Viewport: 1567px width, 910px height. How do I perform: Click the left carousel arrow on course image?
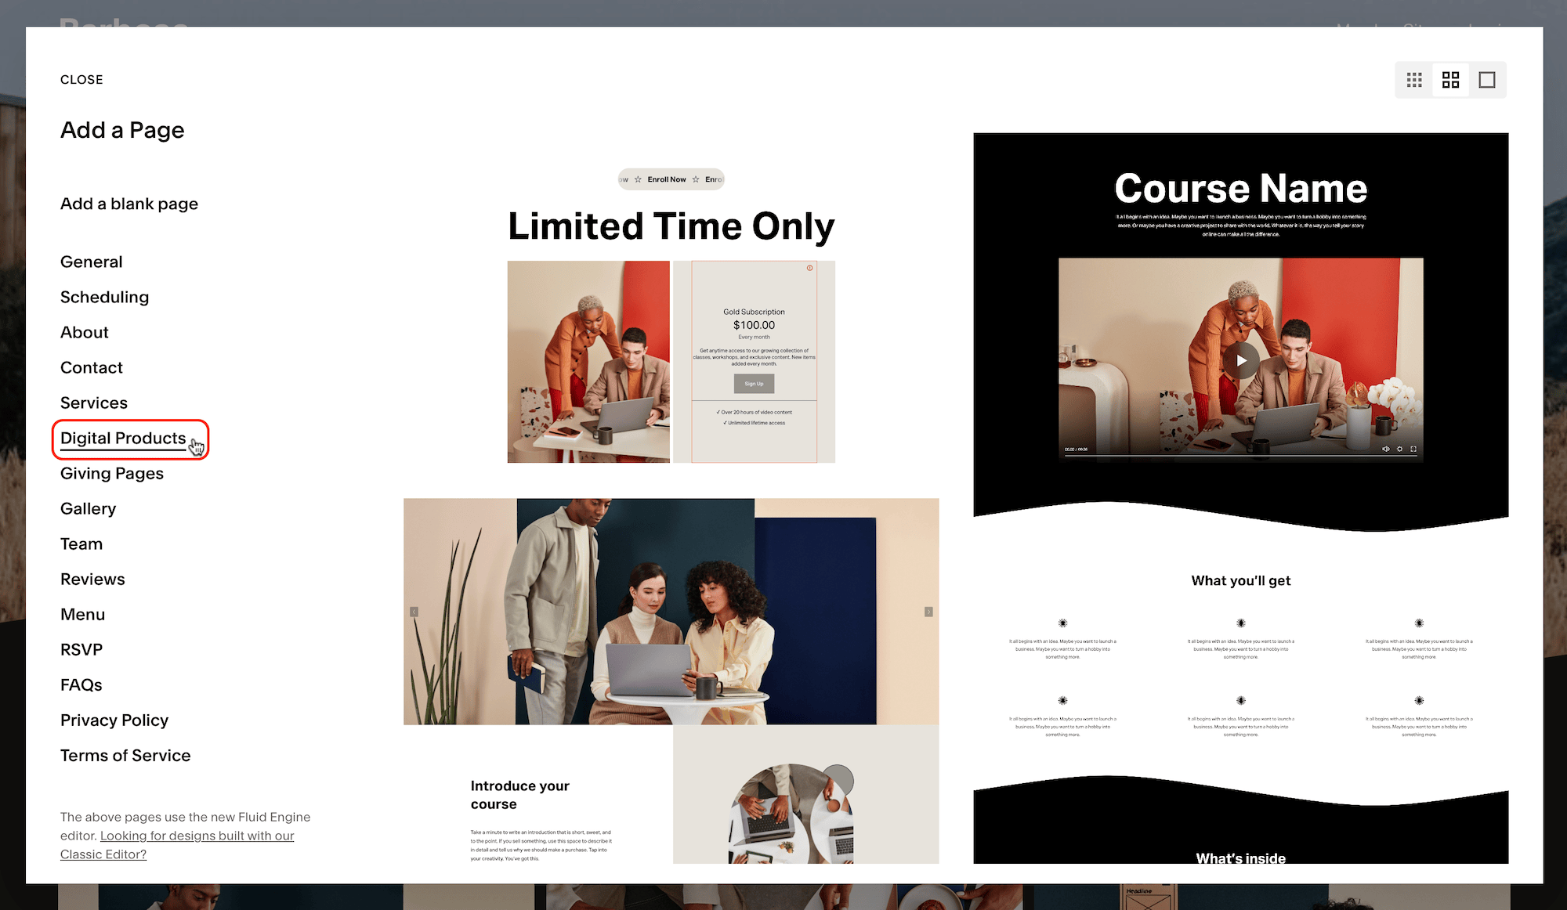pos(414,612)
